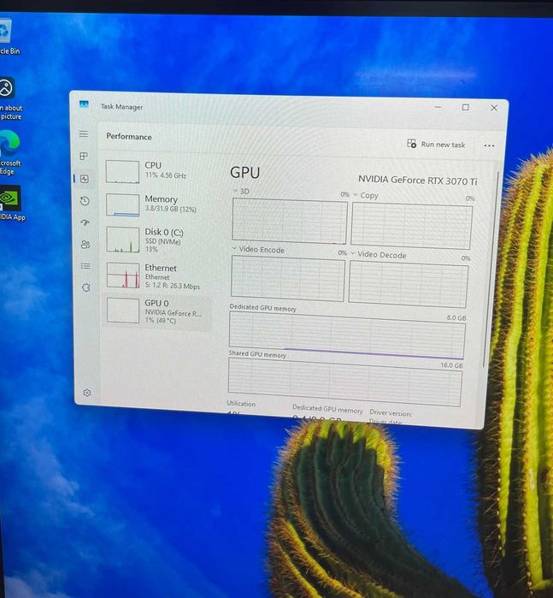Open Users page in sidebar
Screen dimensions: 553x598
(85, 245)
